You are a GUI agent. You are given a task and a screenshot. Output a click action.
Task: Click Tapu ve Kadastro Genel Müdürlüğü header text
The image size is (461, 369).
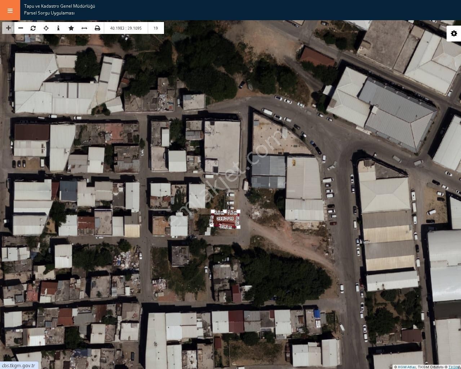[x=59, y=6]
